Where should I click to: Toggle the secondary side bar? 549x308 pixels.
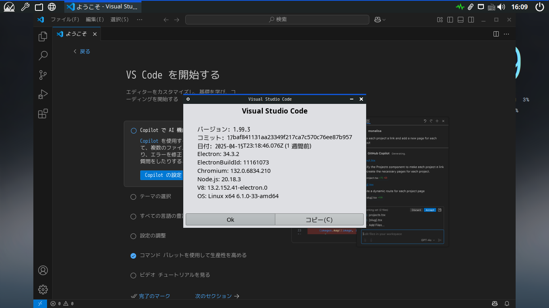click(471, 20)
